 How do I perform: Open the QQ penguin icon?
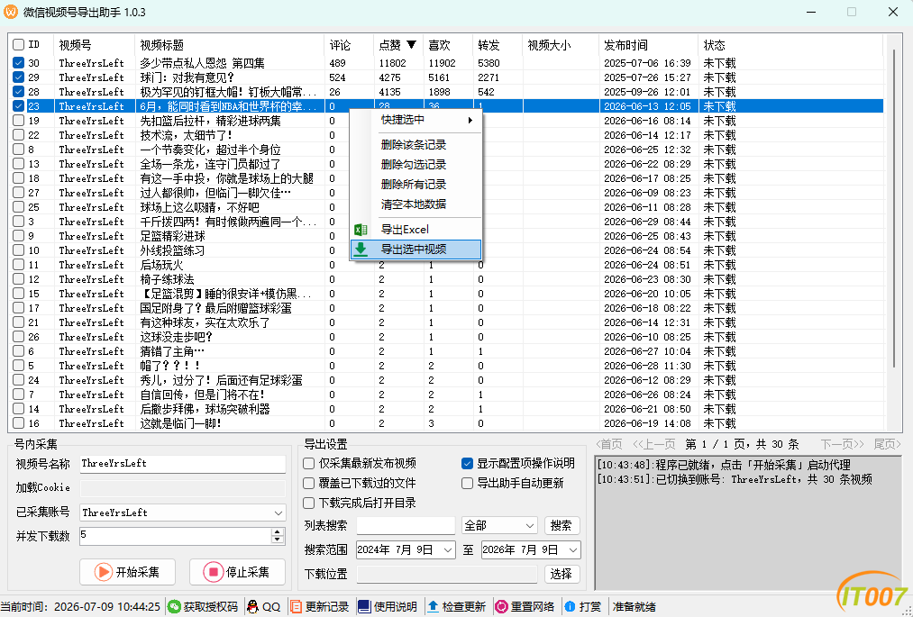coord(252,606)
